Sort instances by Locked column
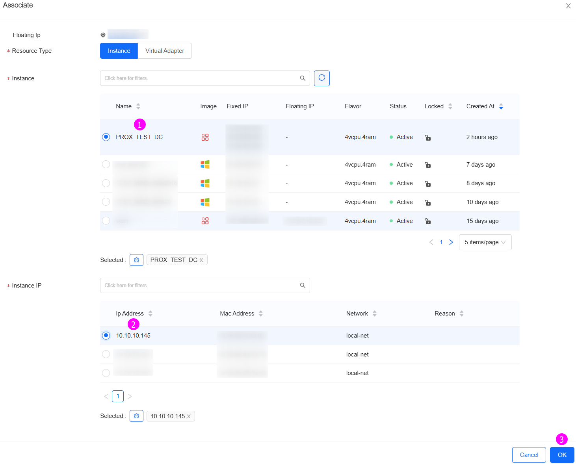The width and height of the screenshot is (576, 464). click(450, 106)
